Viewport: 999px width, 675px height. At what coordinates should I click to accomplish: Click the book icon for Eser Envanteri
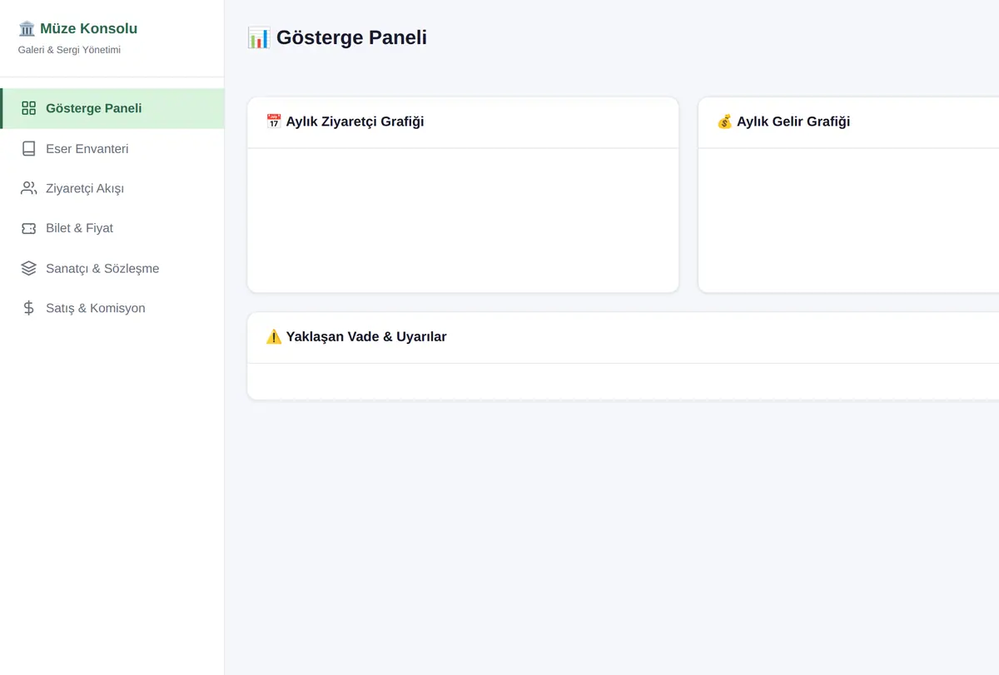click(x=28, y=148)
